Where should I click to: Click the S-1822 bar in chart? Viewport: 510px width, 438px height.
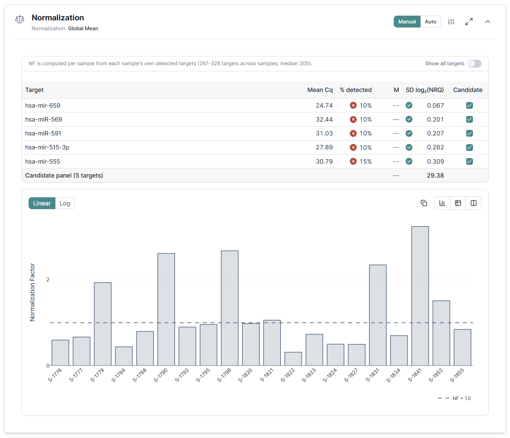click(x=293, y=359)
